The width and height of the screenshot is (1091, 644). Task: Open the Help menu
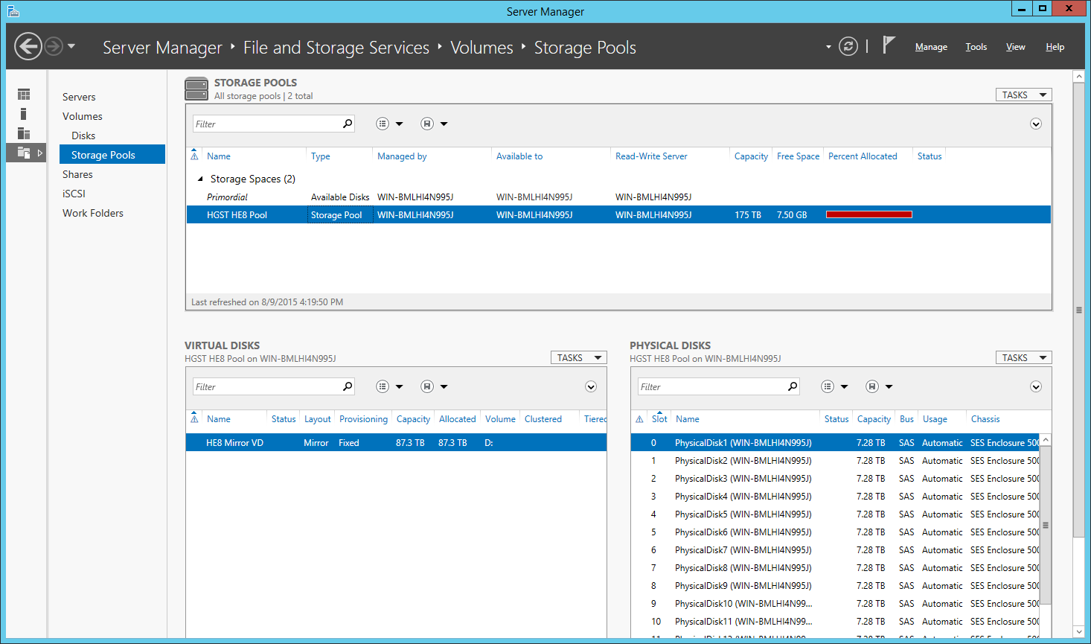(1055, 47)
